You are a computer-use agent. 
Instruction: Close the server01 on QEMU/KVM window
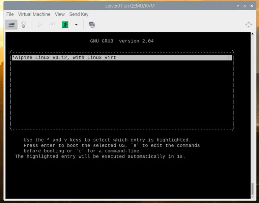252,6
